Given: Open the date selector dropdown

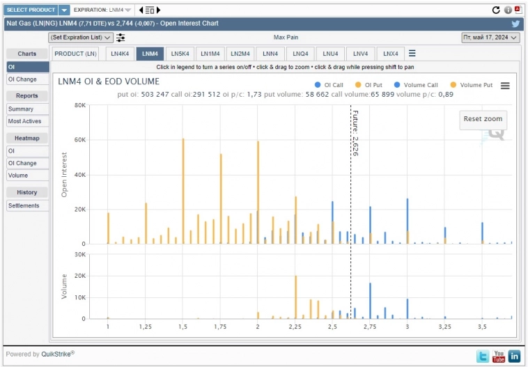Looking at the screenshot, I should click(x=490, y=38).
